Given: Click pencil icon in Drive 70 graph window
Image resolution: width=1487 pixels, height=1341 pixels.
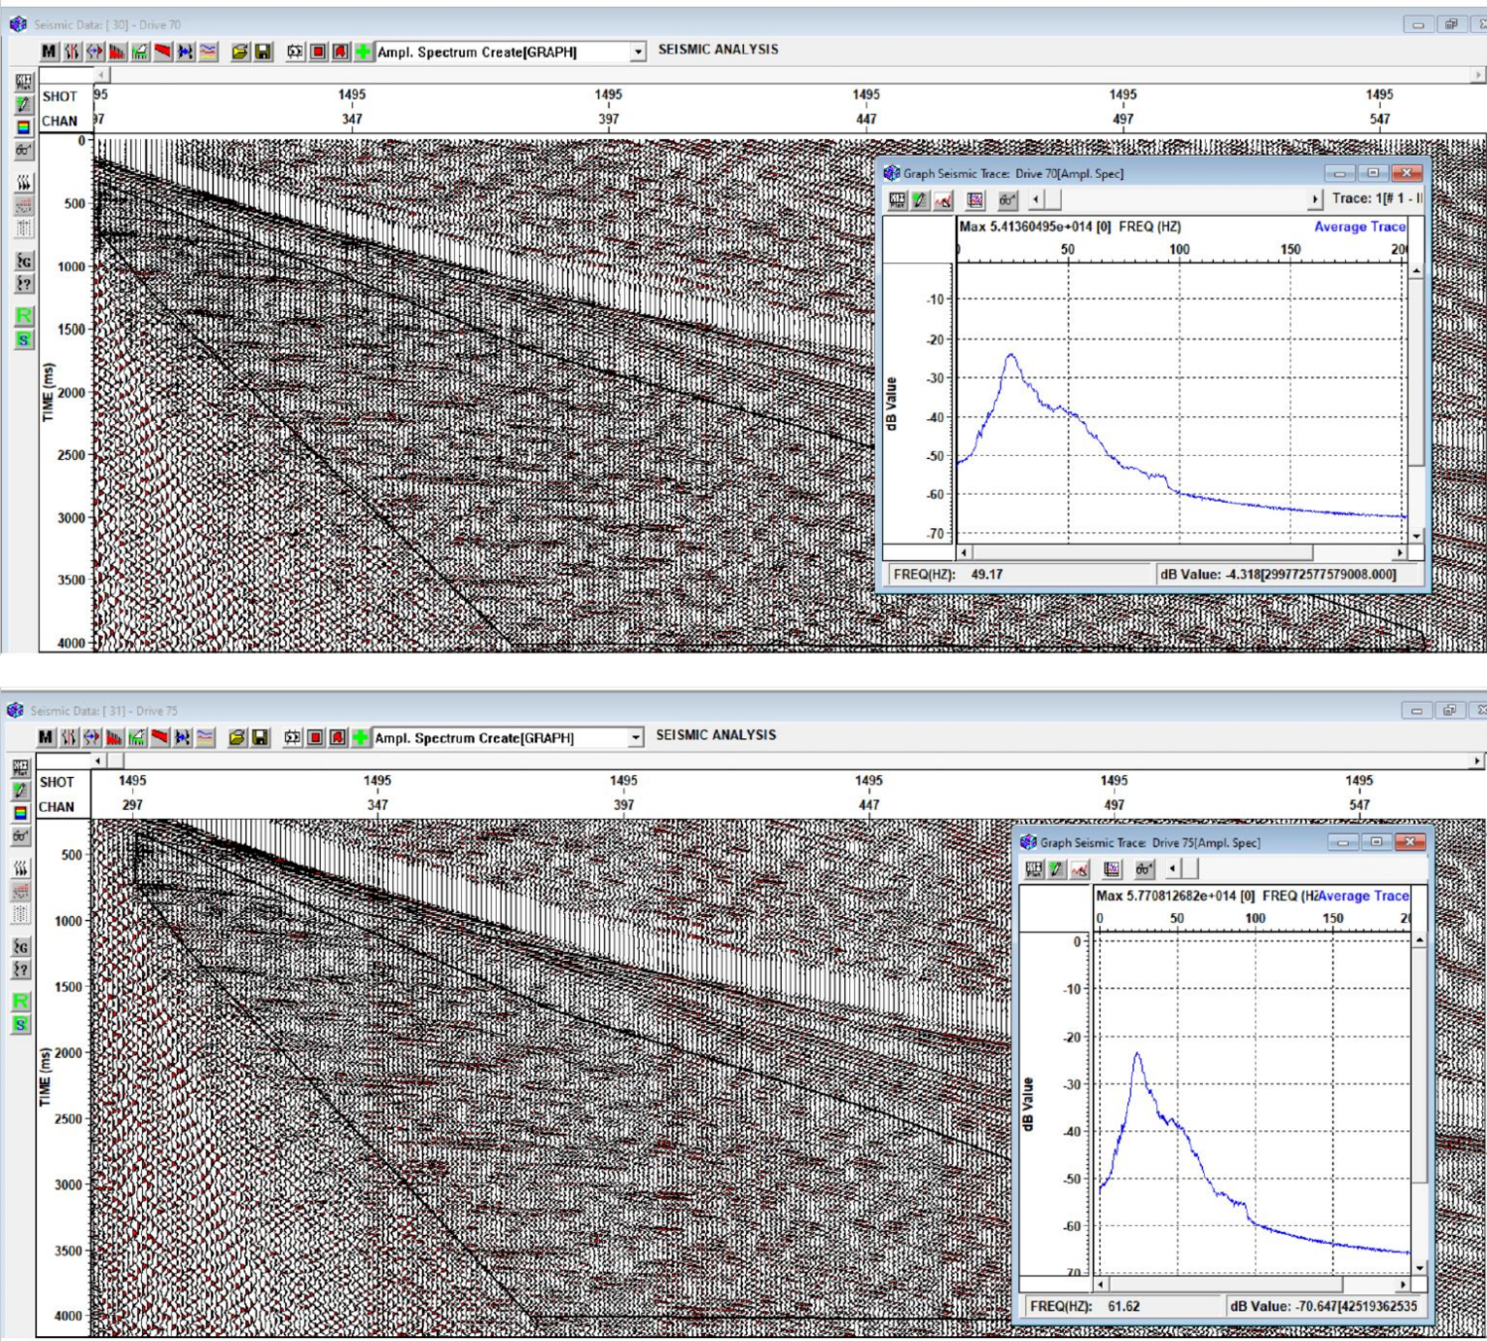Looking at the screenshot, I should point(920,200).
